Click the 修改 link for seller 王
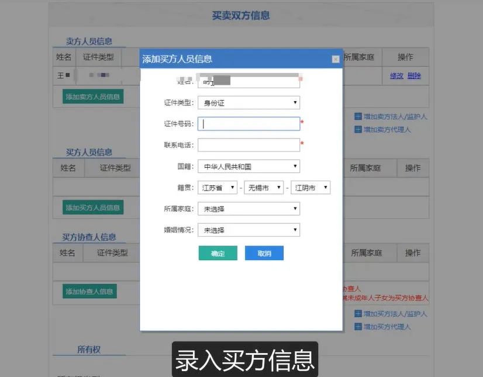The height and width of the screenshot is (377, 483). (396, 74)
